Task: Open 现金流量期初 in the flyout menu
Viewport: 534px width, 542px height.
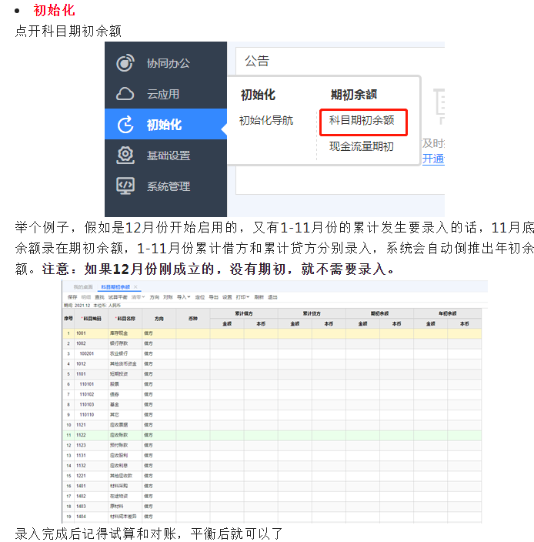Action: pos(362,146)
